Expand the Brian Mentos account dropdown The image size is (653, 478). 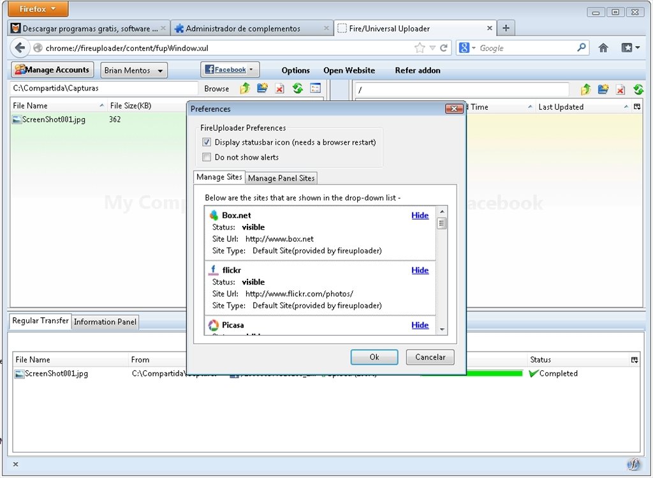(134, 70)
